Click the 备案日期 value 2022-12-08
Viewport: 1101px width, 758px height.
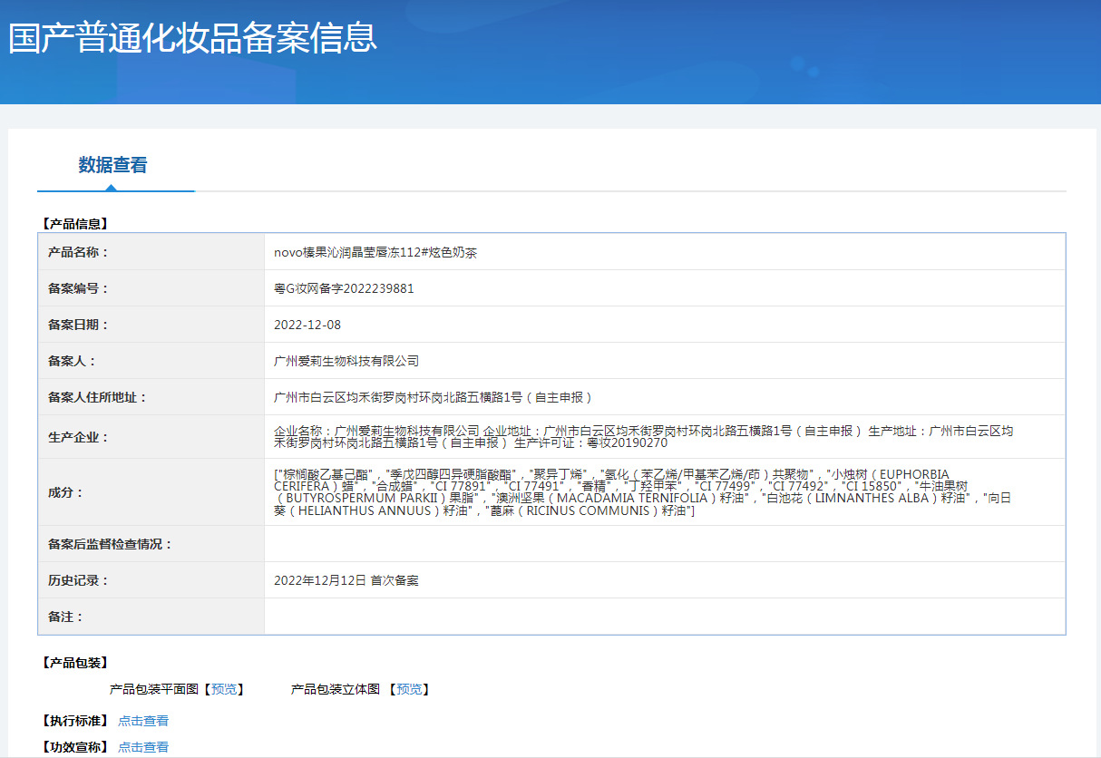point(307,325)
